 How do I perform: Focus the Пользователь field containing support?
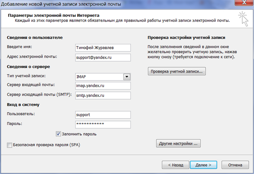tap(103, 115)
